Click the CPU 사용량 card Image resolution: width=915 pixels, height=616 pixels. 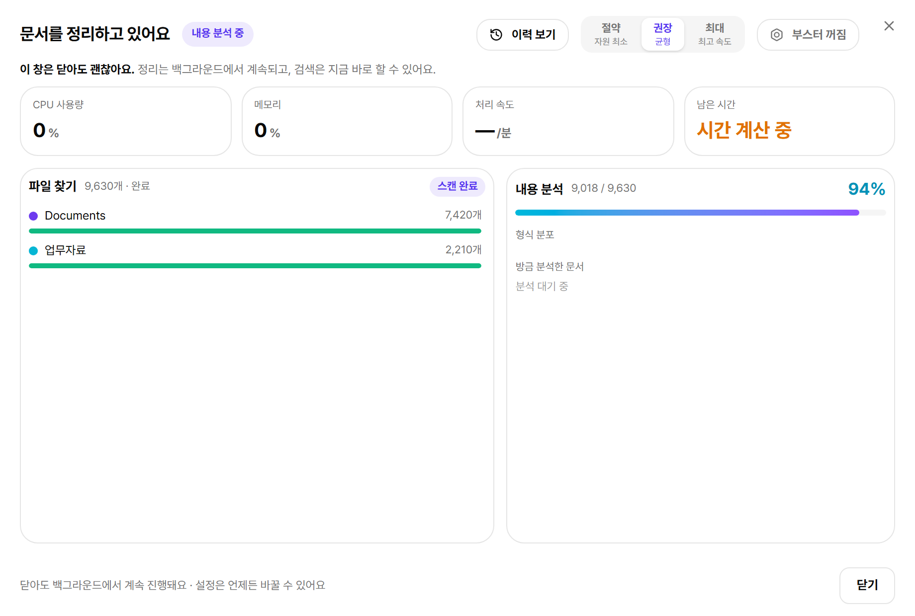click(x=126, y=121)
